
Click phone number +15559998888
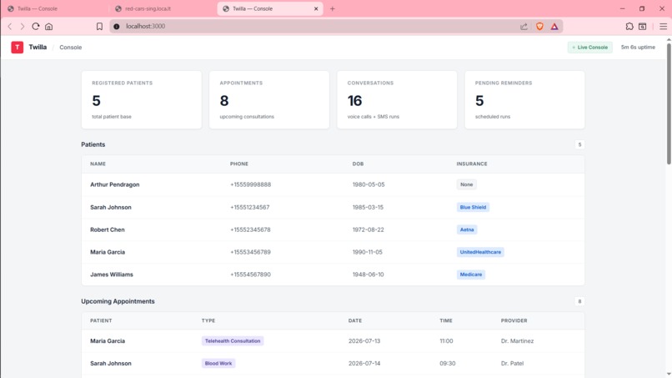(250, 184)
